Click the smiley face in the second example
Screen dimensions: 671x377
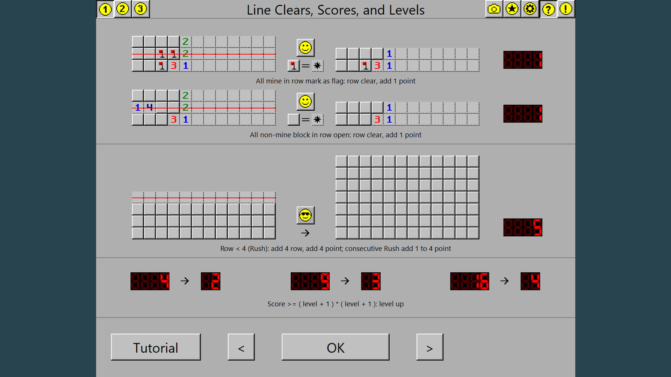click(x=305, y=102)
